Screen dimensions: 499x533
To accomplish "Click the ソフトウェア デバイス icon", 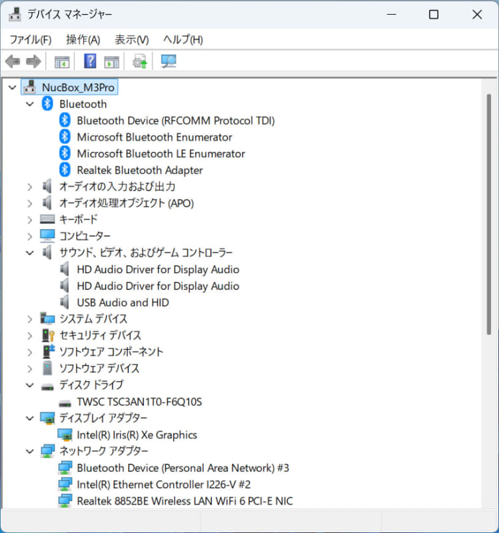I will tap(47, 368).
